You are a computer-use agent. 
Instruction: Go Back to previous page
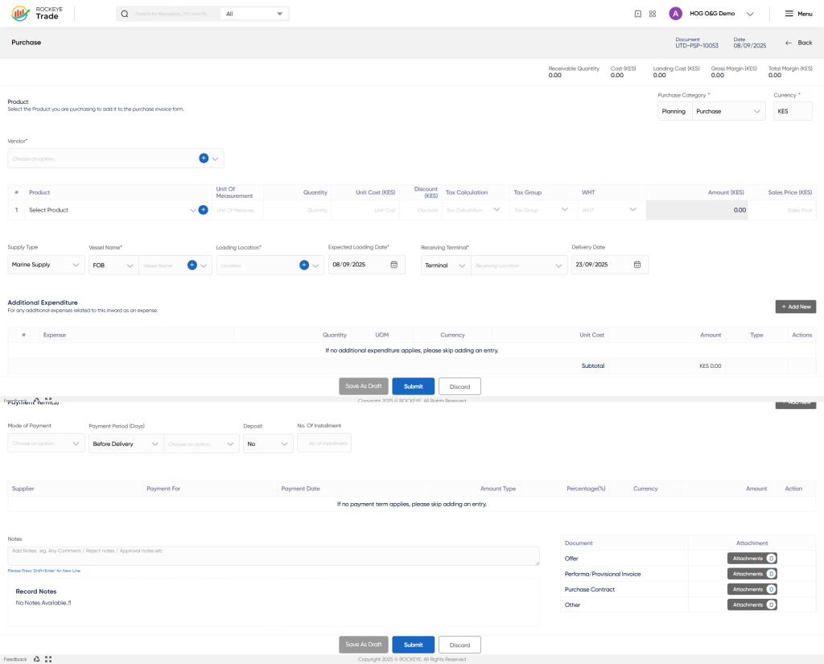pos(799,43)
